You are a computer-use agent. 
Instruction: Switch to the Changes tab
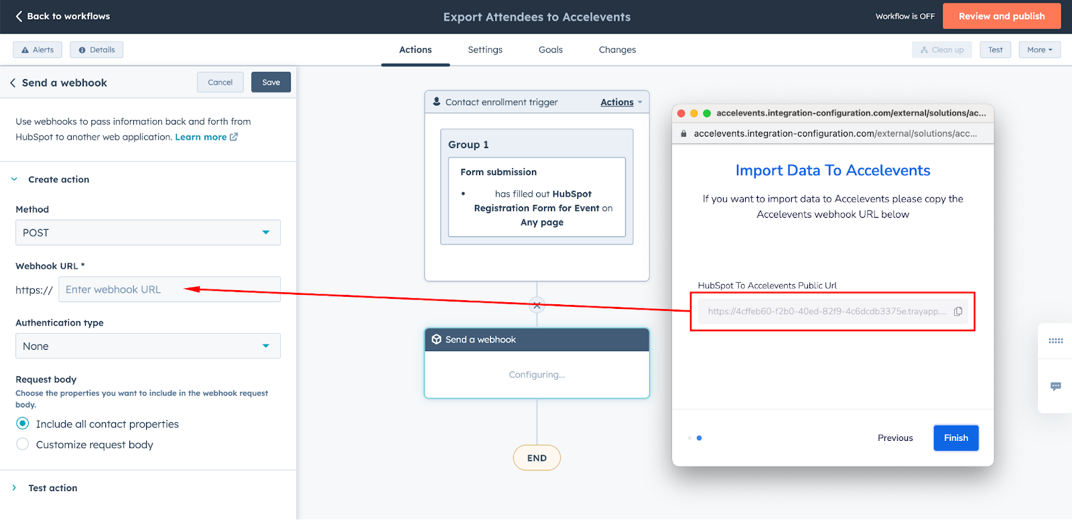tap(618, 50)
